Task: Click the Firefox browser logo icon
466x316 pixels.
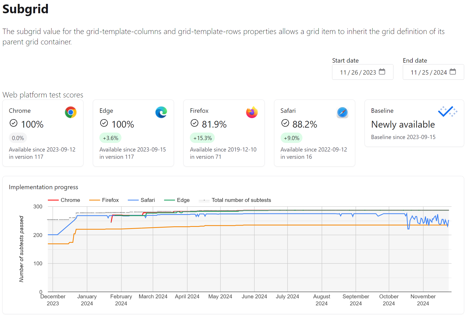Action: point(252,112)
